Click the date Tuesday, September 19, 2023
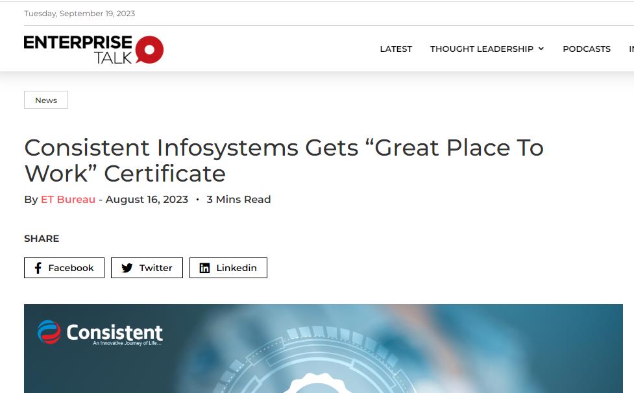The height and width of the screenshot is (393, 634). pyautogui.click(x=80, y=14)
